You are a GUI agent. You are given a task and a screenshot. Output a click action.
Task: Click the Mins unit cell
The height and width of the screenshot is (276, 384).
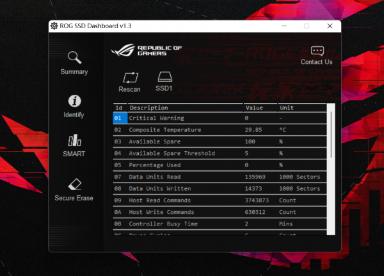coord(286,224)
